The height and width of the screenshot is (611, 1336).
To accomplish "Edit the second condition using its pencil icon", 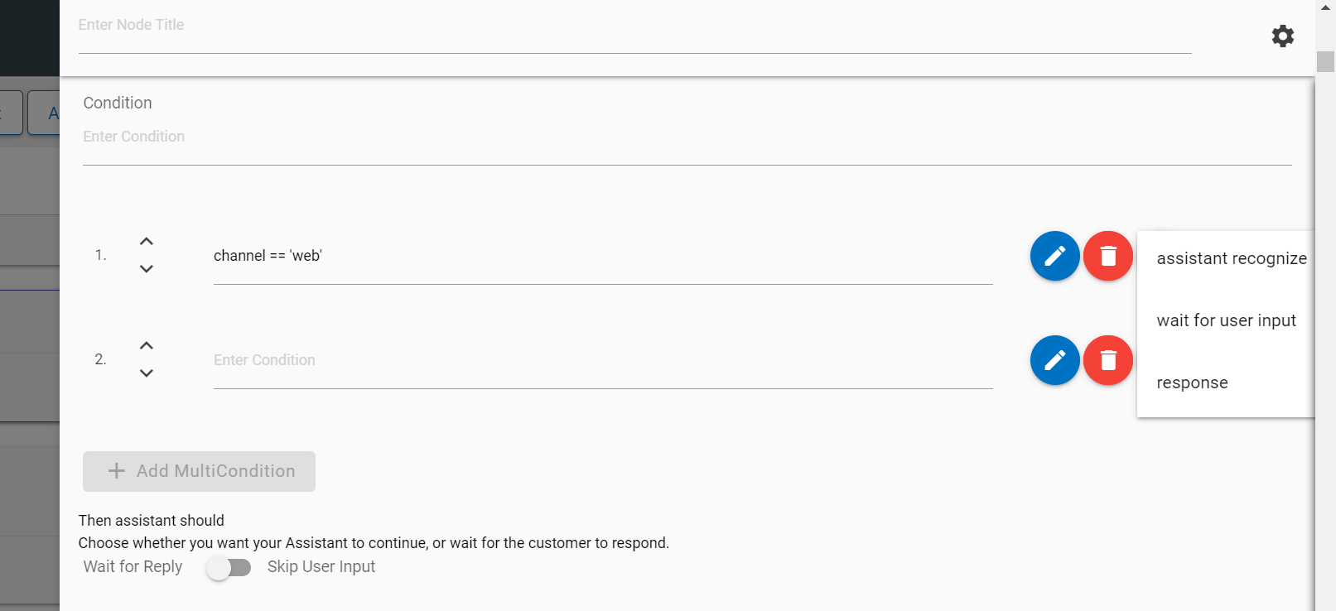I will [x=1054, y=360].
